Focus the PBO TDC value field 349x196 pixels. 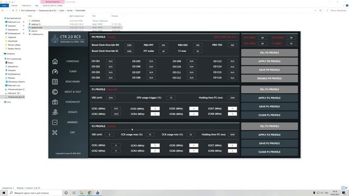(232, 45)
